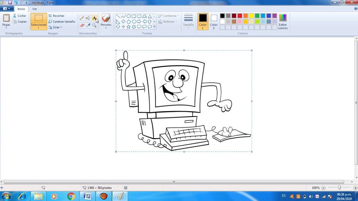Click the zoom slider handle
Screen dimensions: 358x201
click(339, 188)
